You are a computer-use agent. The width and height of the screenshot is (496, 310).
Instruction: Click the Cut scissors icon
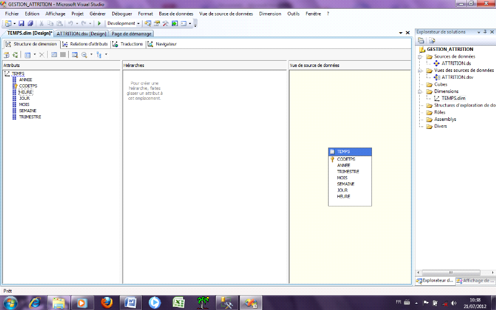point(42,24)
